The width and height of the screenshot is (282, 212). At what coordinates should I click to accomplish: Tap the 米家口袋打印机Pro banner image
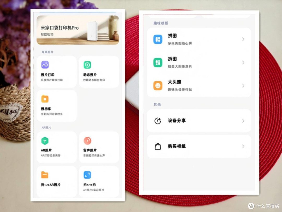pyautogui.click(x=78, y=30)
